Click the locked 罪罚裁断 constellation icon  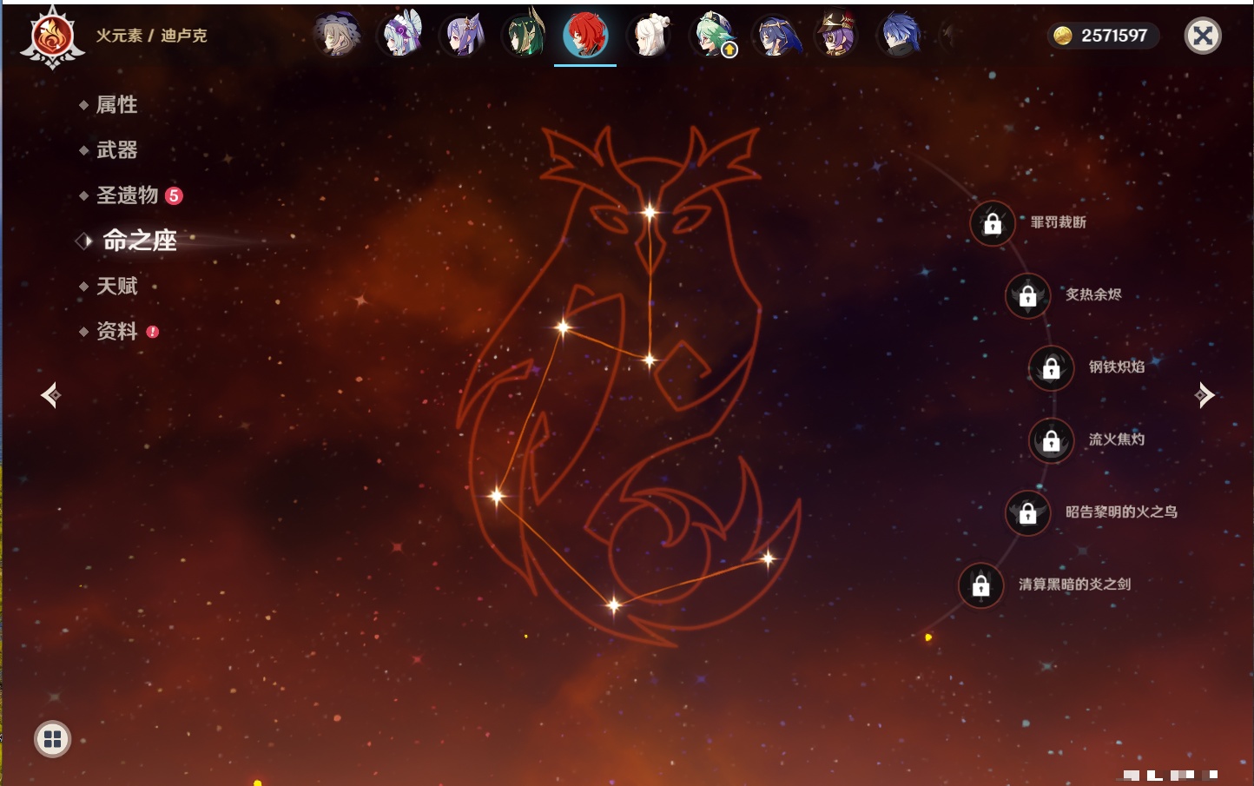[993, 224]
